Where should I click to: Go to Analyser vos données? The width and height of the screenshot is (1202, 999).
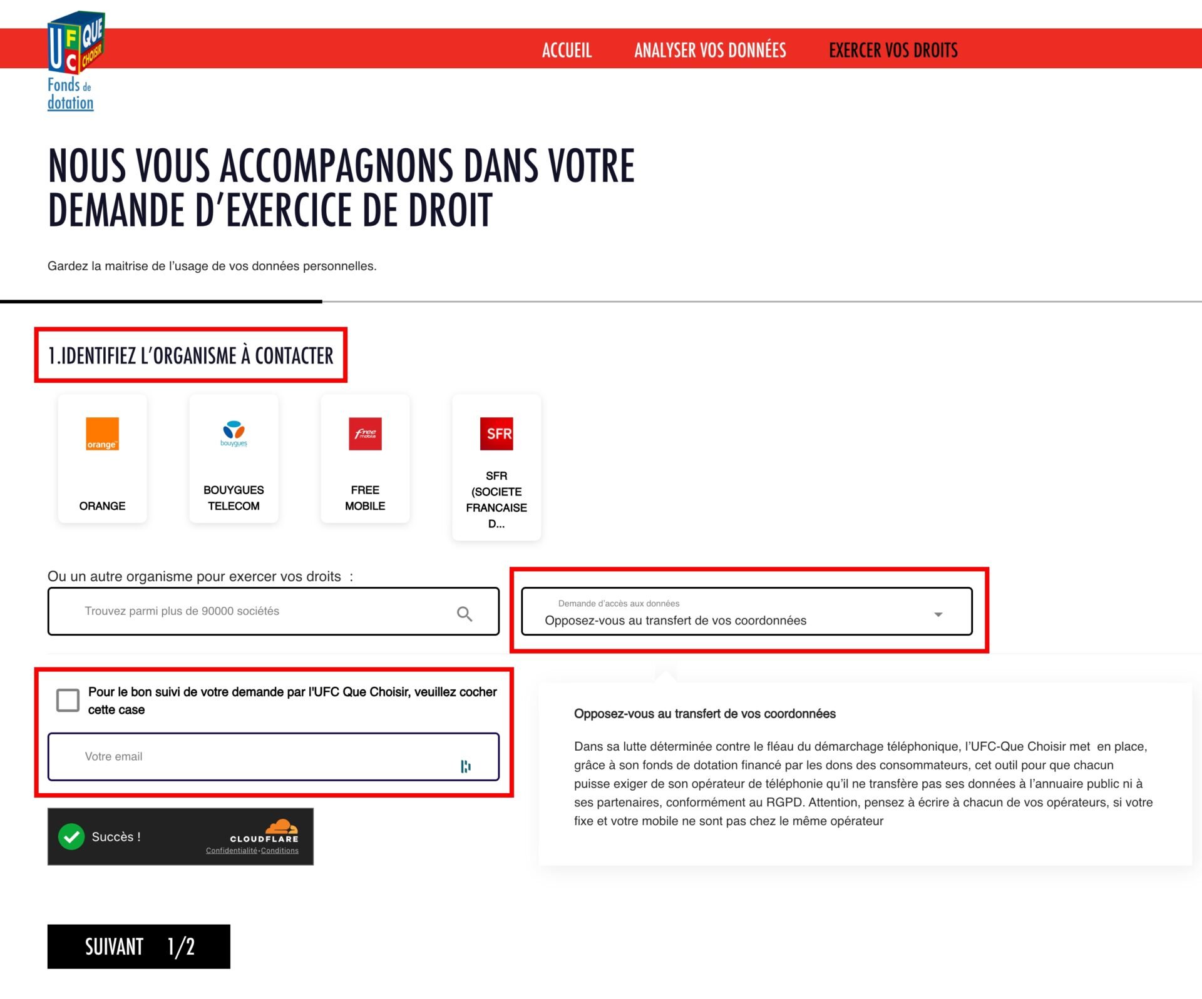[710, 50]
